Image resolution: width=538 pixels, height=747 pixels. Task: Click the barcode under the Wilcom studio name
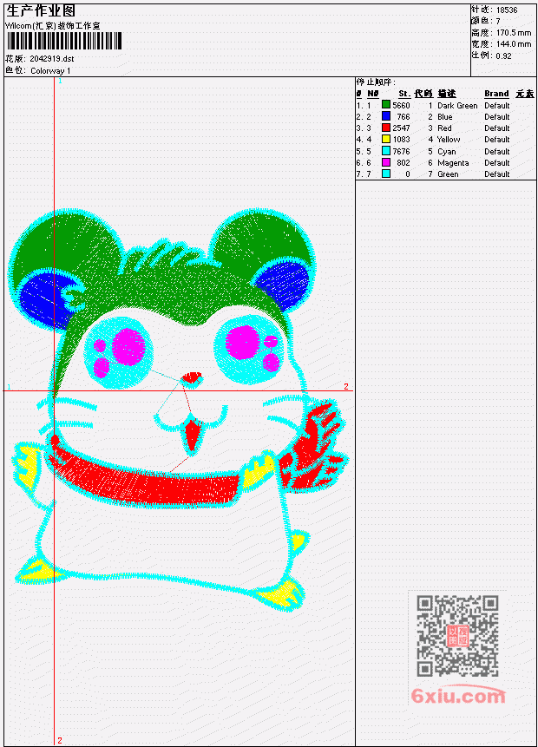(x=64, y=41)
